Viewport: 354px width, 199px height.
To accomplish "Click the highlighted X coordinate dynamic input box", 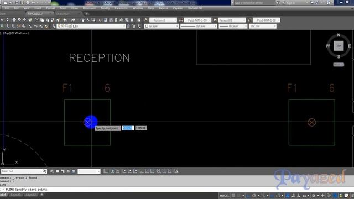I will point(128,128).
